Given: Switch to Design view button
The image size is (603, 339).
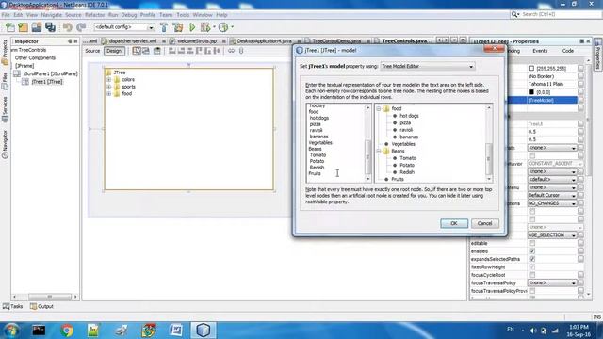Looking at the screenshot, I should click(114, 51).
